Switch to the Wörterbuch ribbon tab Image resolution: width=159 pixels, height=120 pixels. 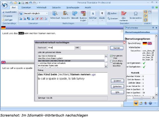42,7
